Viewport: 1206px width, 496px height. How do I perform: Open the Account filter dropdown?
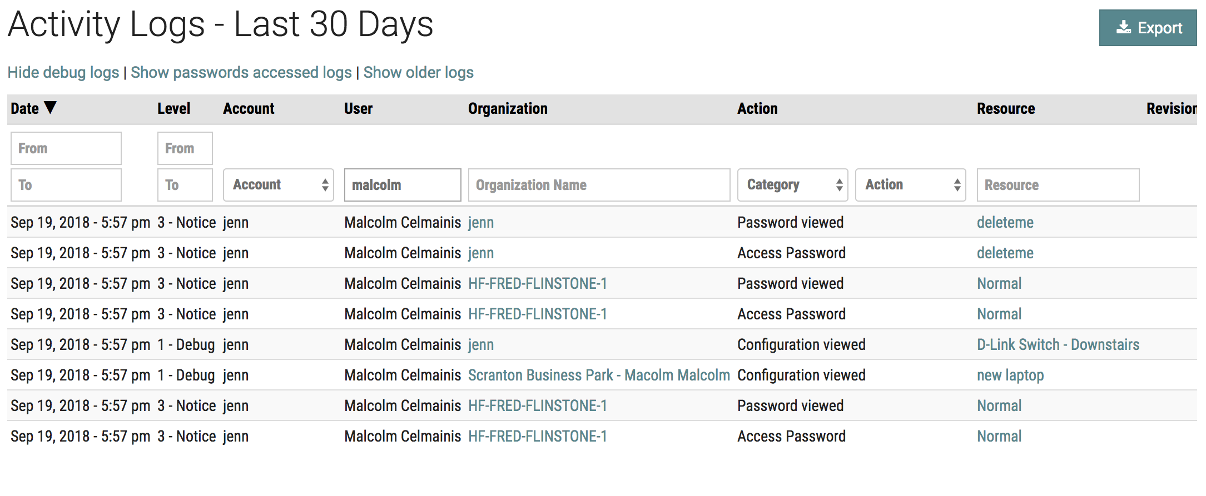278,185
